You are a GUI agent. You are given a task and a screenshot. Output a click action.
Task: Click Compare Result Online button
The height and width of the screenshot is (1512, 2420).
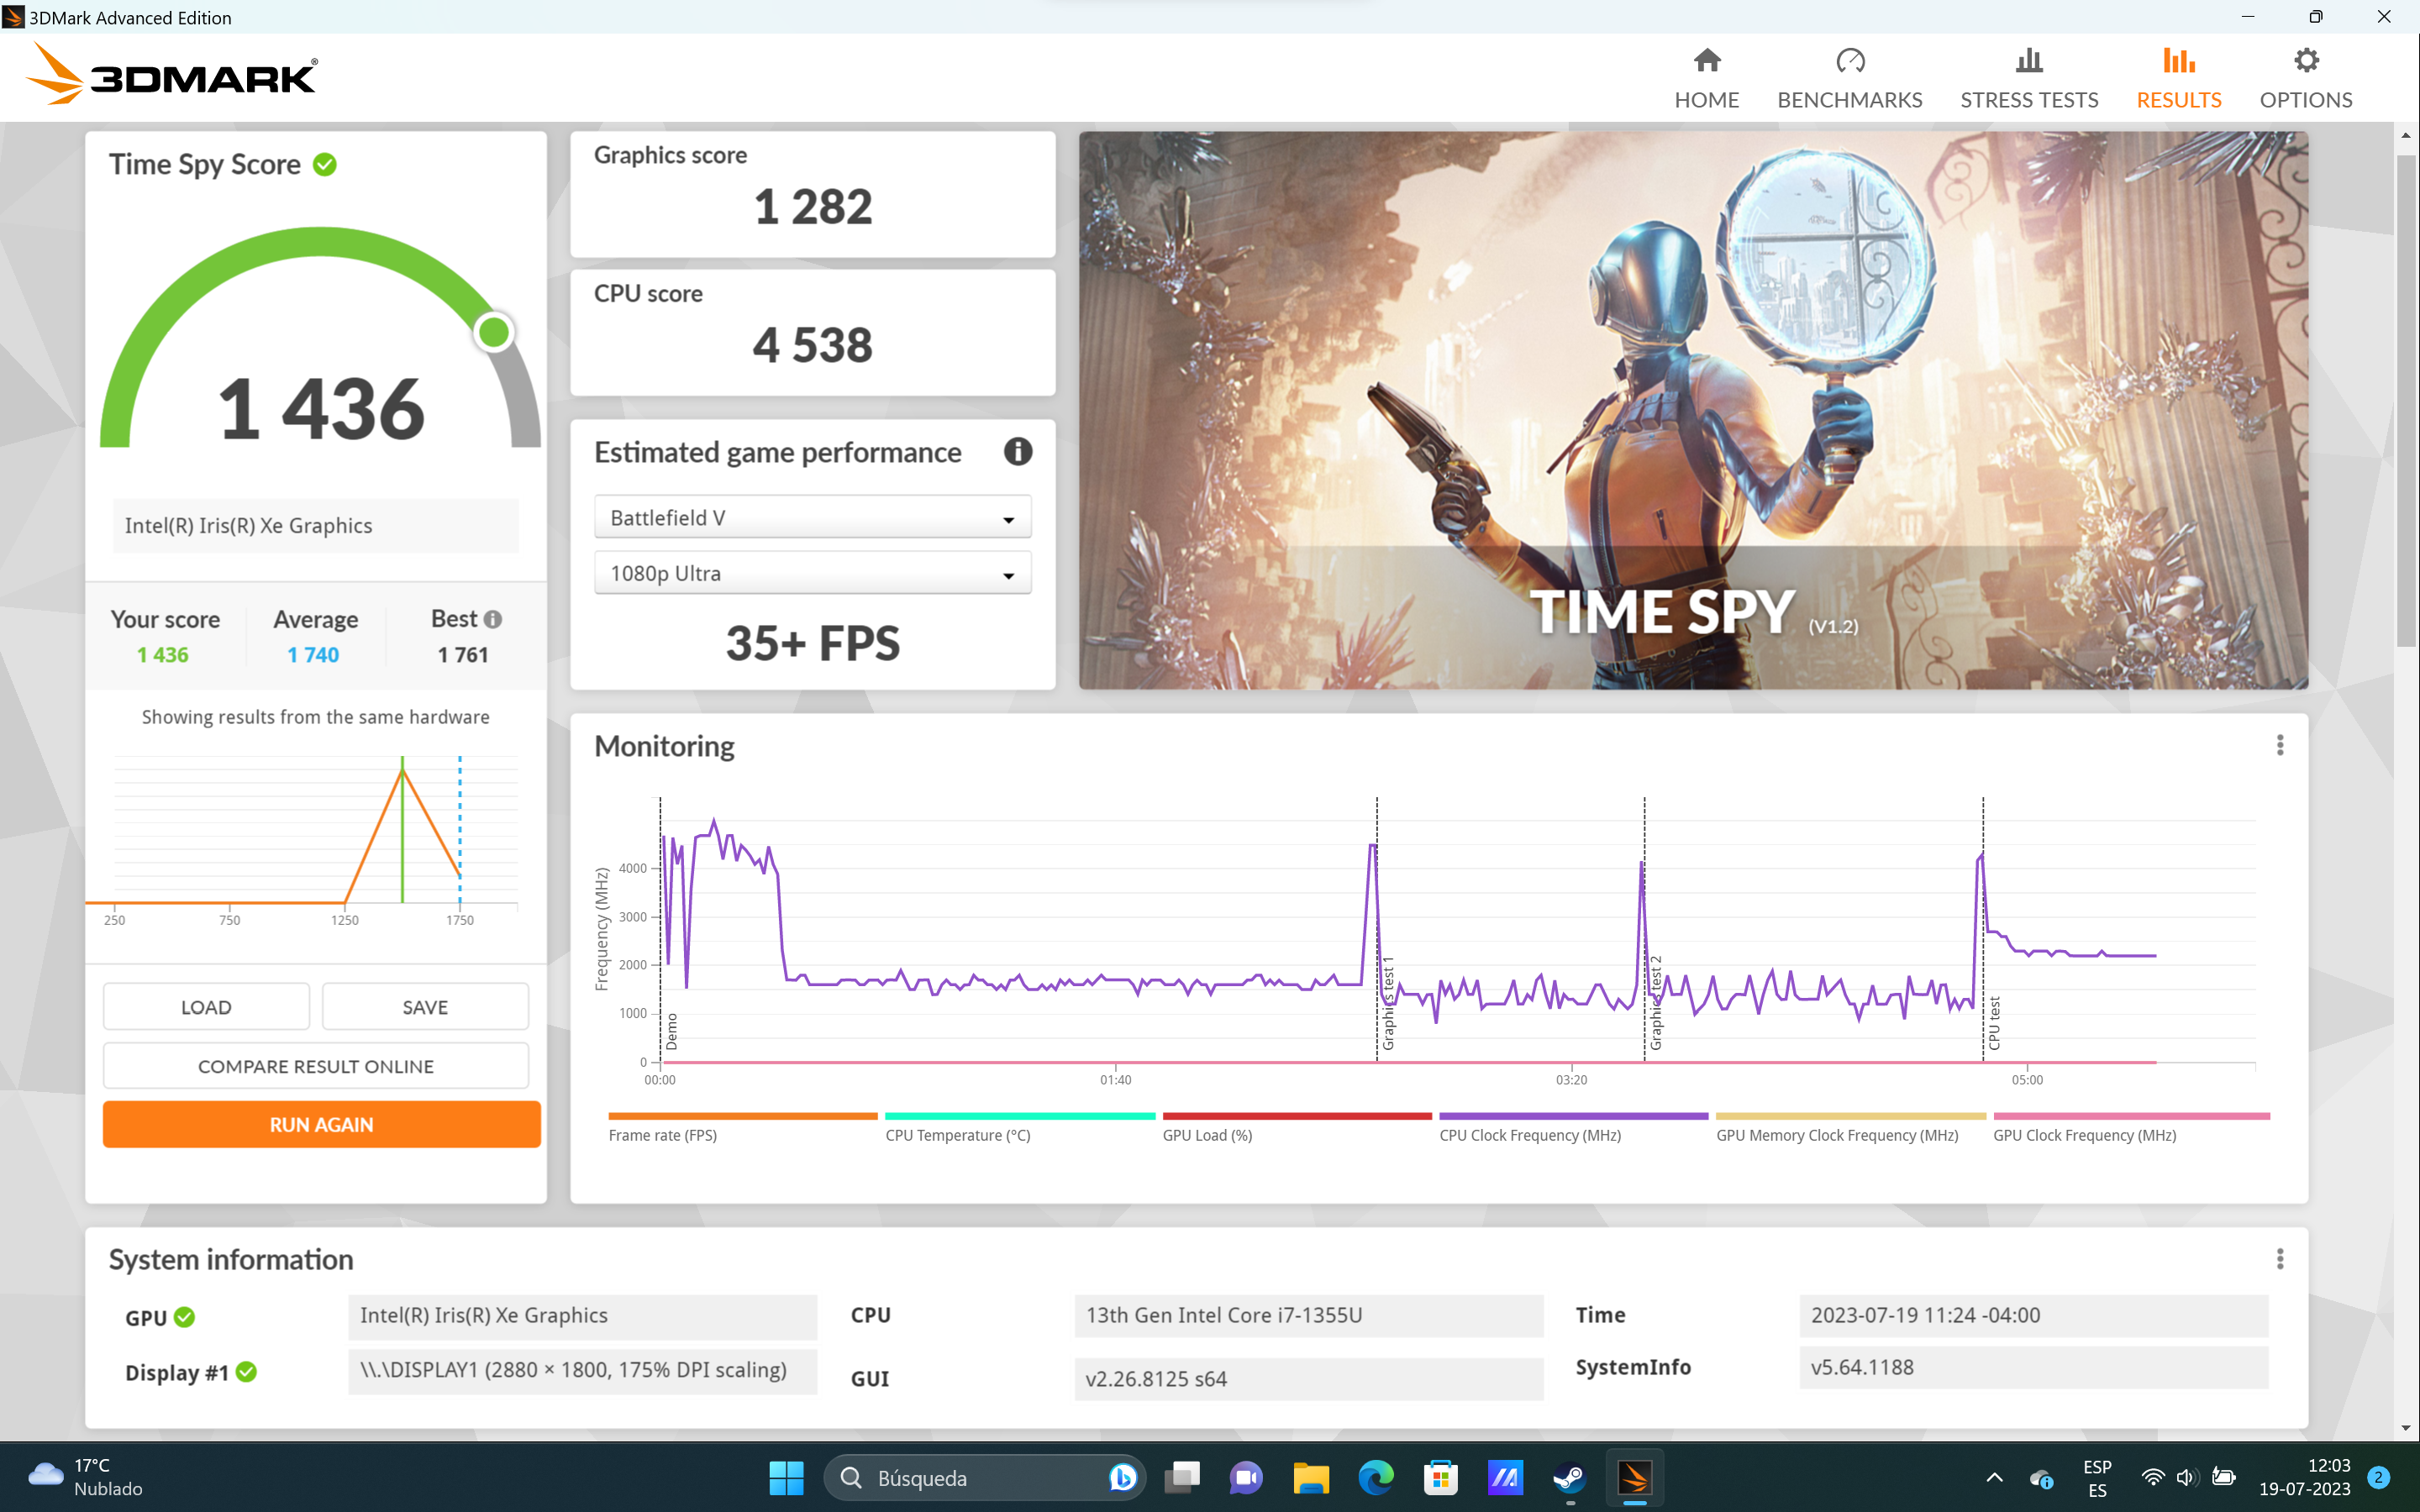point(315,1066)
